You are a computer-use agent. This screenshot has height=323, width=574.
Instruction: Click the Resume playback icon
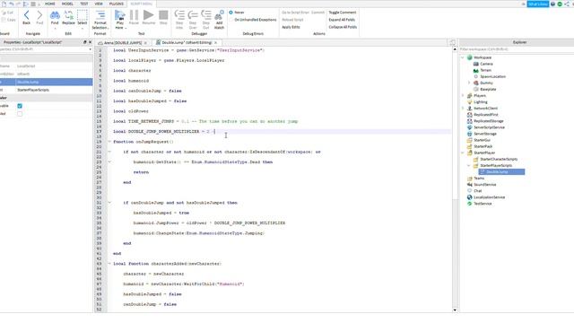pyautogui.click(x=148, y=15)
